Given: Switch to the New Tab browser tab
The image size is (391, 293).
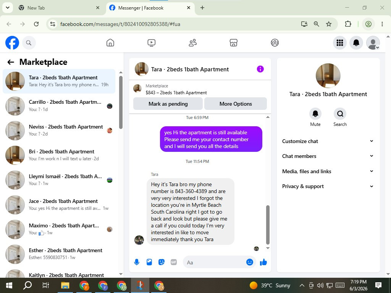Looking at the screenshot, I should click(59, 8).
